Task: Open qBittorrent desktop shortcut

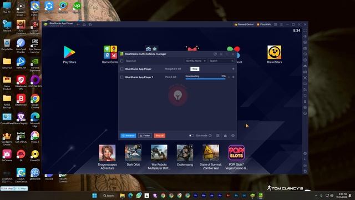Action: click(x=35, y=174)
